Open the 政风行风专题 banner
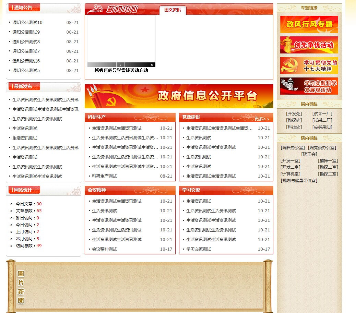 pos(309,24)
